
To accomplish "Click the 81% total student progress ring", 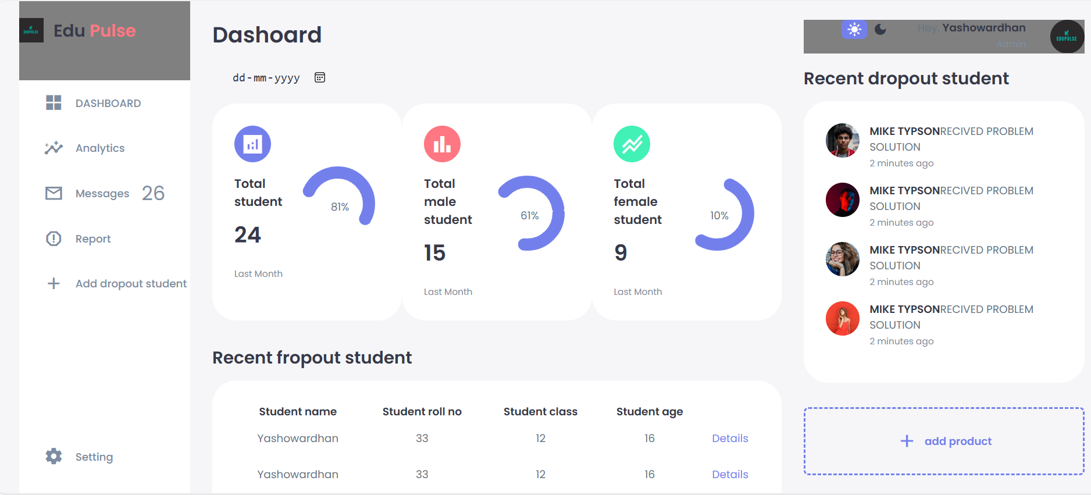I will [340, 201].
